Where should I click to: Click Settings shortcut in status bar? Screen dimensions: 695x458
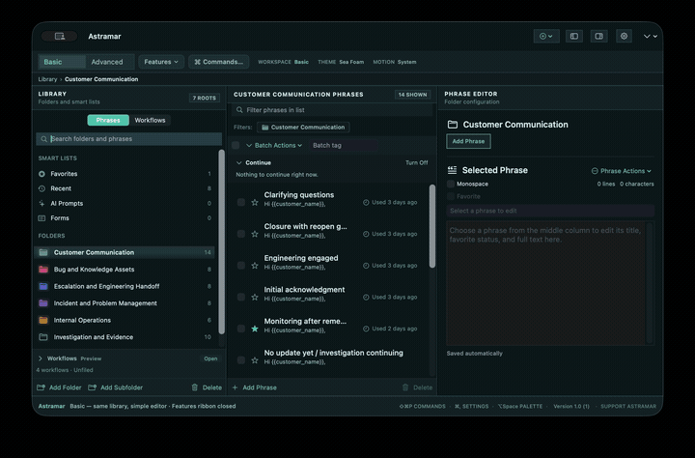(x=471, y=406)
